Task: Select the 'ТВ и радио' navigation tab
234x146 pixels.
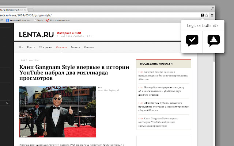Action: (x=45, y=47)
